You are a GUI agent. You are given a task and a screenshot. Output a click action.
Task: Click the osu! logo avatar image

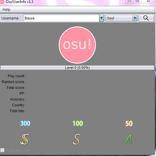click(77, 45)
